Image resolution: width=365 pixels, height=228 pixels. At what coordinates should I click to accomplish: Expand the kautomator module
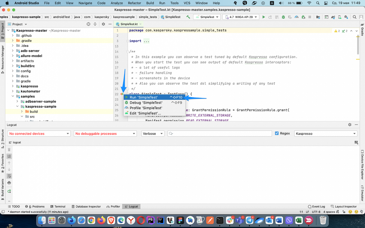(x=13, y=91)
